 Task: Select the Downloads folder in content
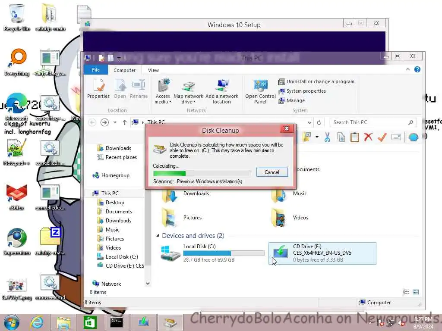click(x=186, y=194)
